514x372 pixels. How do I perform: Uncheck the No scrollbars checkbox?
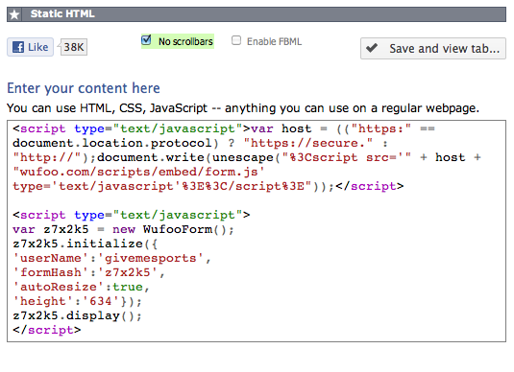click(x=146, y=40)
